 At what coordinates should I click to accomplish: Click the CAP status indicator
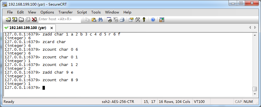[x=238, y=102]
